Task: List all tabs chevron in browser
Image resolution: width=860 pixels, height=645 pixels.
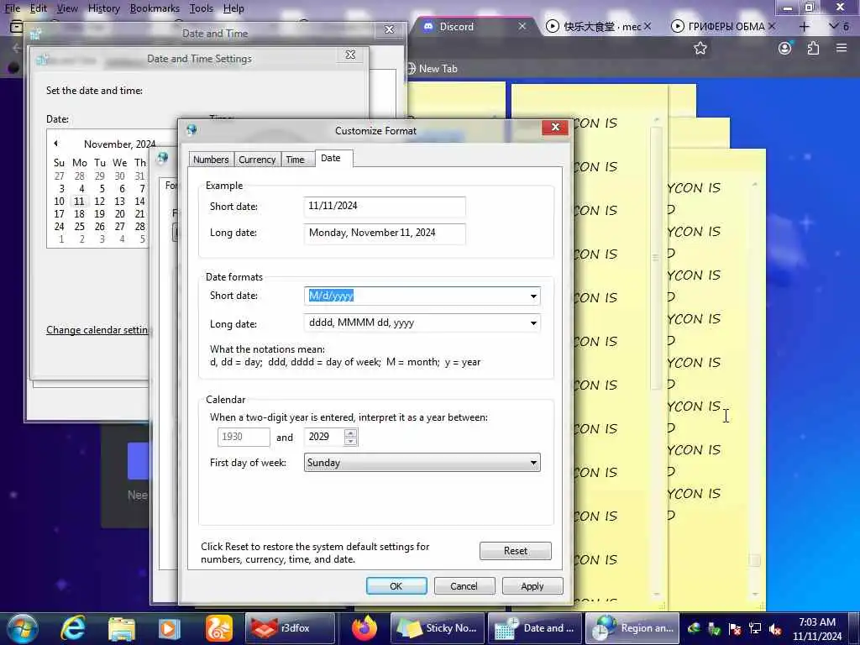Action: click(834, 26)
